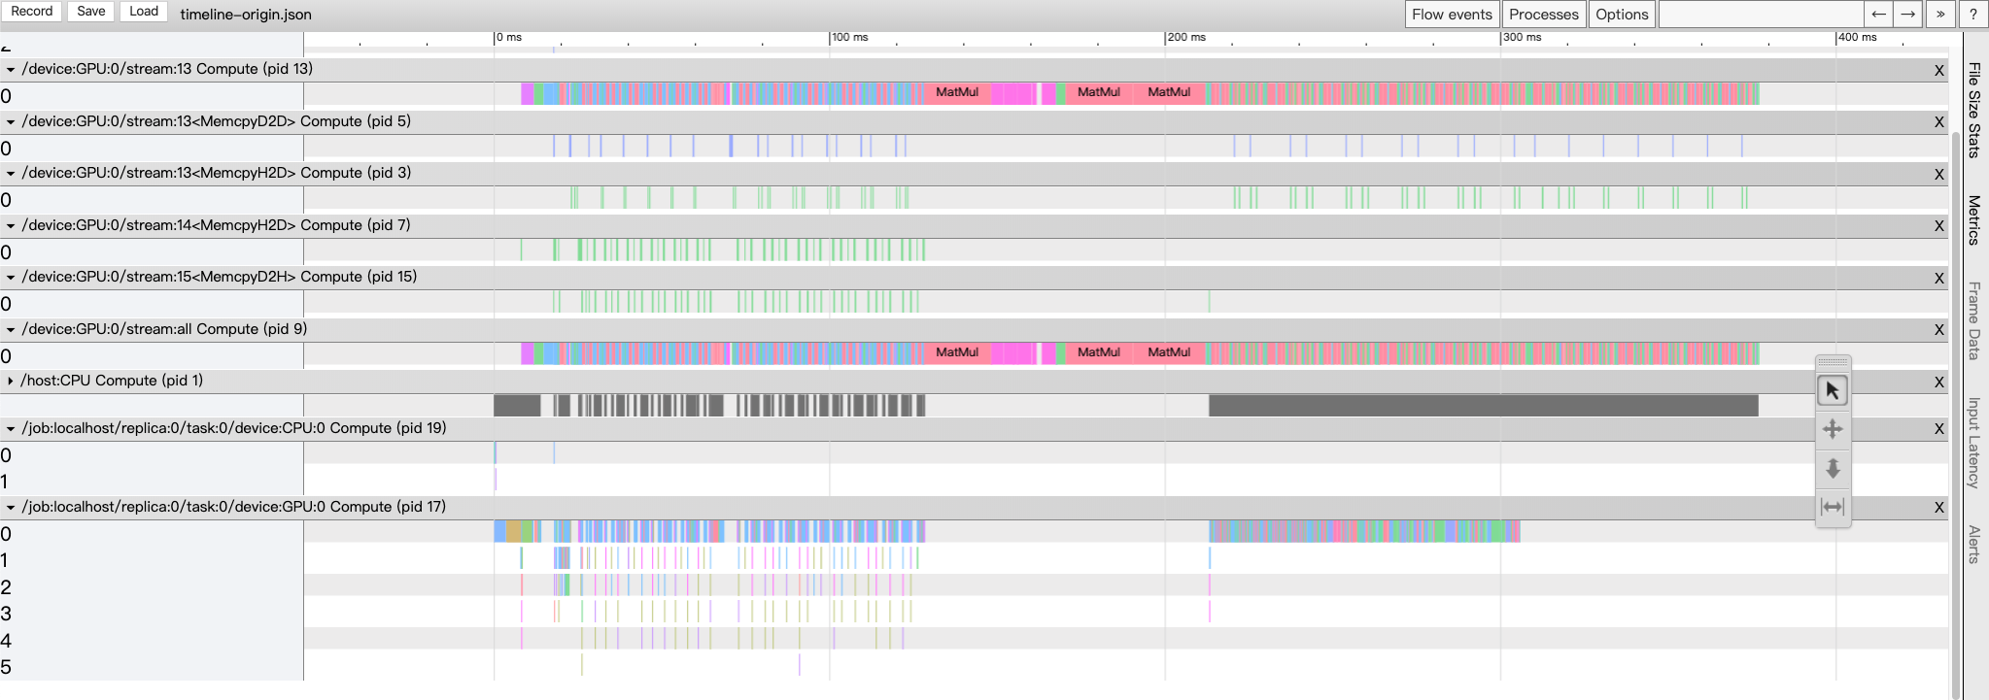Image resolution: width=1989 pixels, height=700 pixels.
Task: Click the double chevron toggle button
Action: [1940, 14]
